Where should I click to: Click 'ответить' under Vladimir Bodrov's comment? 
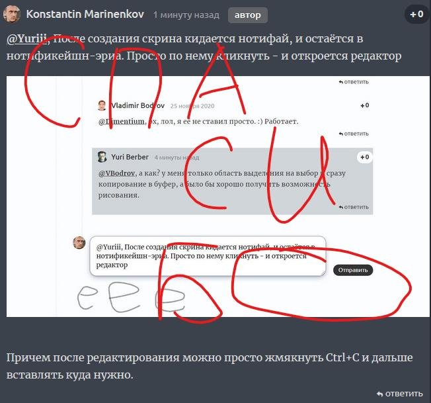click(x=354, y=134)
